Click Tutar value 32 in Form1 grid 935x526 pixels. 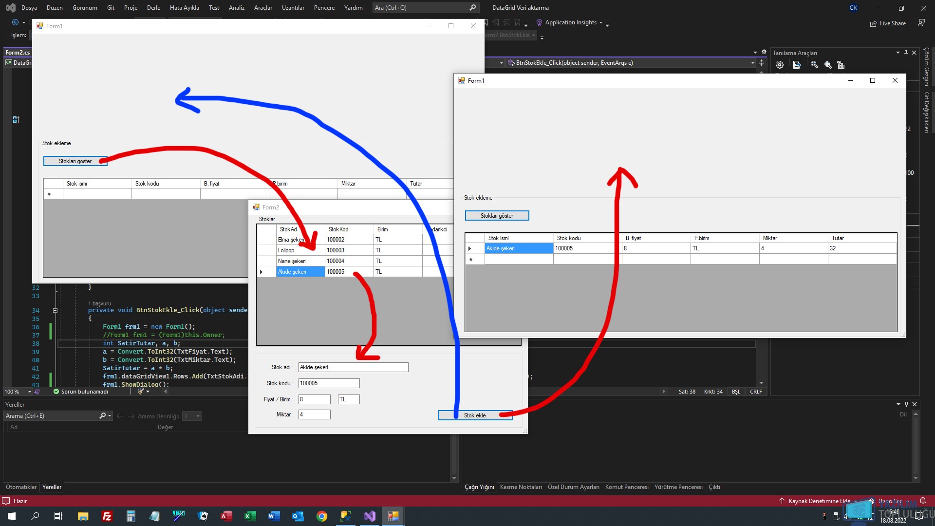[x=862, y=248]
